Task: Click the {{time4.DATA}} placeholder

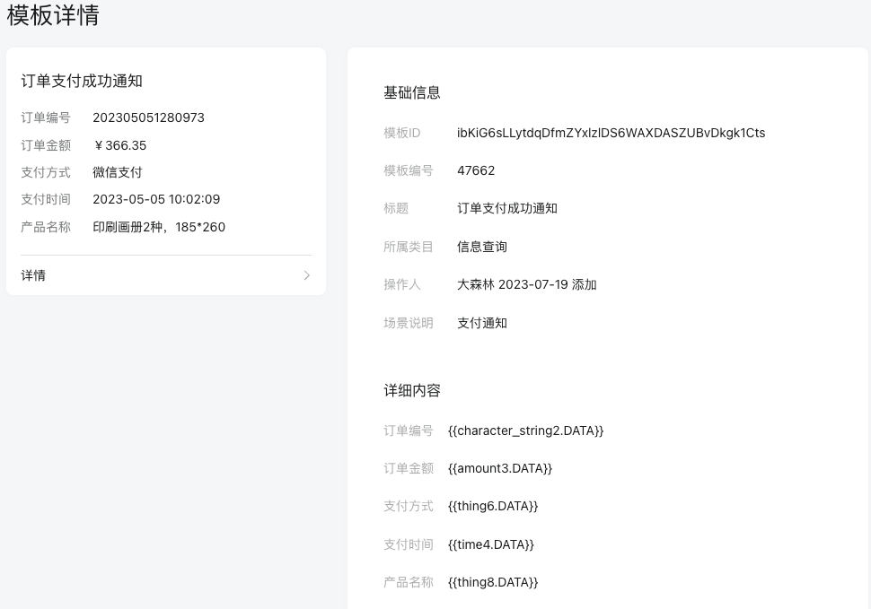Action: tap(490, 544)
